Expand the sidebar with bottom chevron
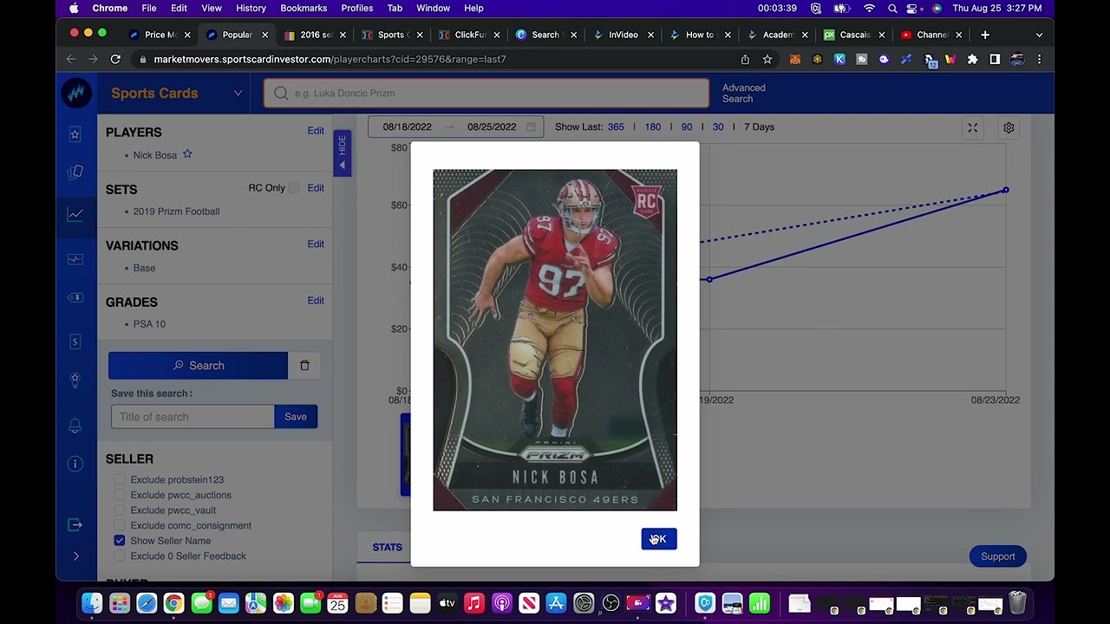 point(75,556)
